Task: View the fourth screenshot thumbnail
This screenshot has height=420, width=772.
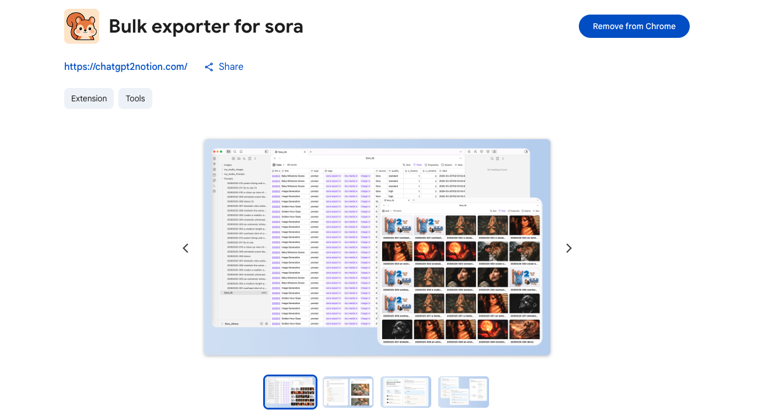Action: coord(463,392)
